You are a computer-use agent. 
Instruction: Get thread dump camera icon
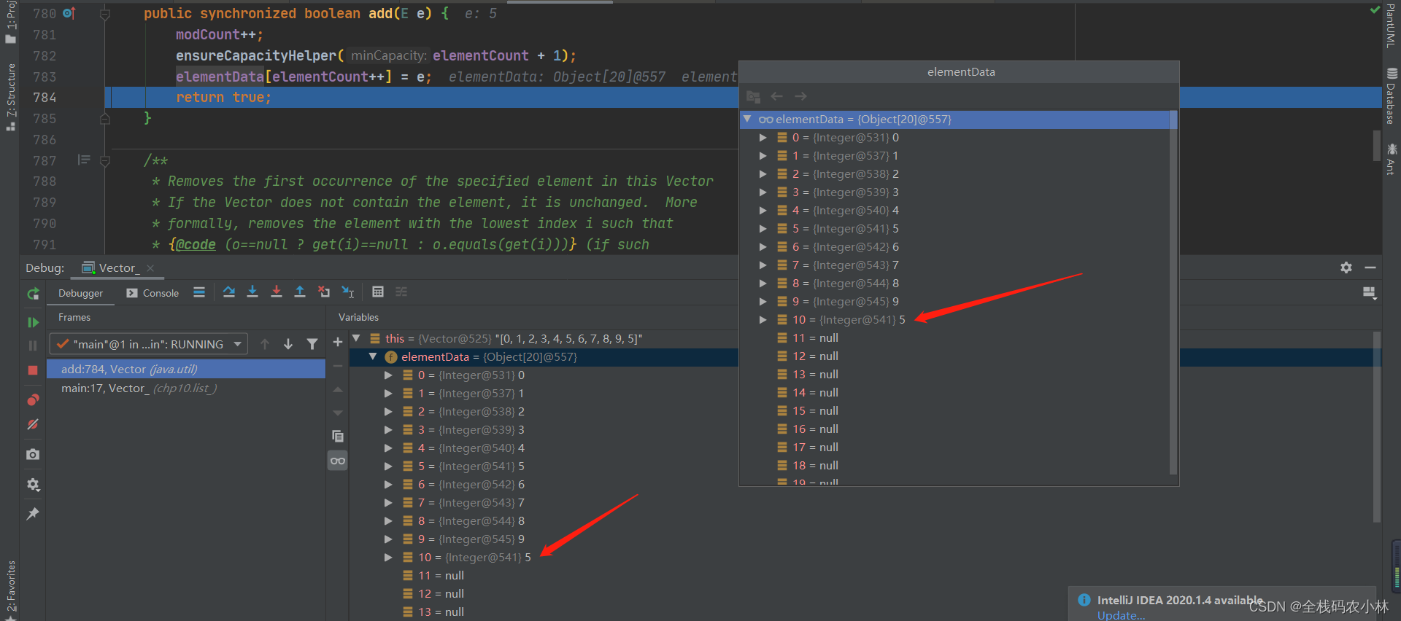[x=33, y=454]
